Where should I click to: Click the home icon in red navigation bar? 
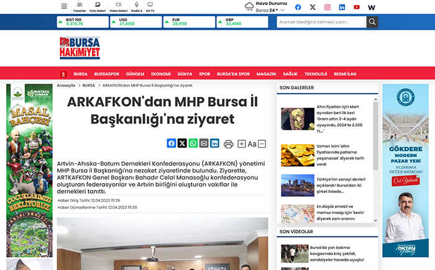[63, 74]
